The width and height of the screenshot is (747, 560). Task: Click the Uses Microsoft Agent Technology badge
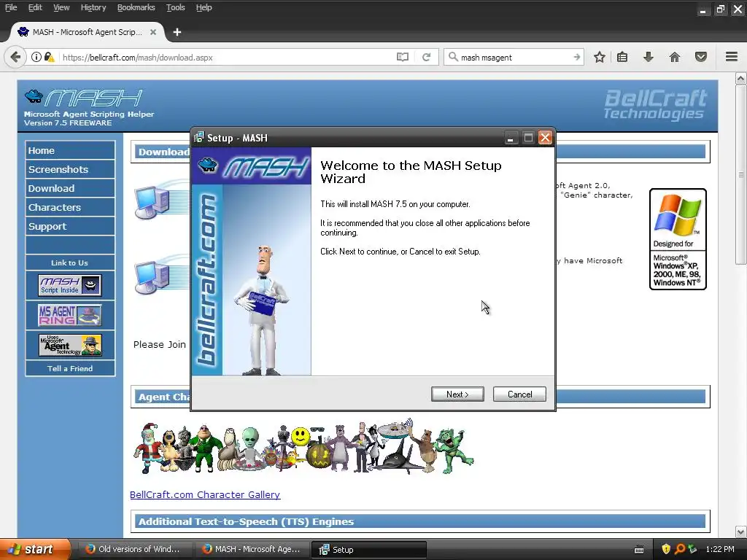click(70, 345)
